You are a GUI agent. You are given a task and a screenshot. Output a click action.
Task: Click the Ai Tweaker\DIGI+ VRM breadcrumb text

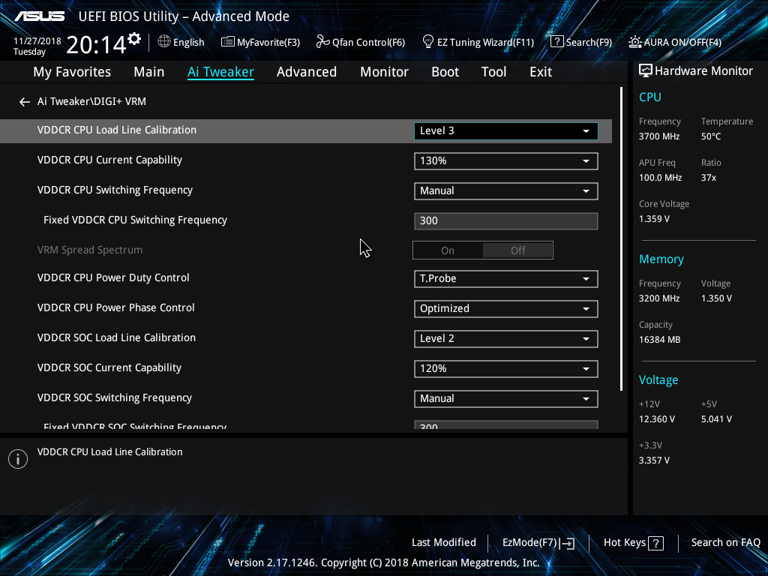[91, 101]
